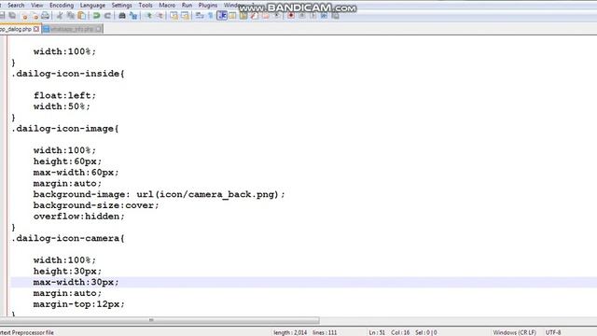The image size is (597, 336).
Task: Open the Replace toolbar icon
Action: pos(133,16)
